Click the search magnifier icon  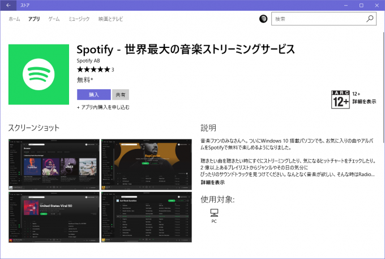click(x=370, y=19)
